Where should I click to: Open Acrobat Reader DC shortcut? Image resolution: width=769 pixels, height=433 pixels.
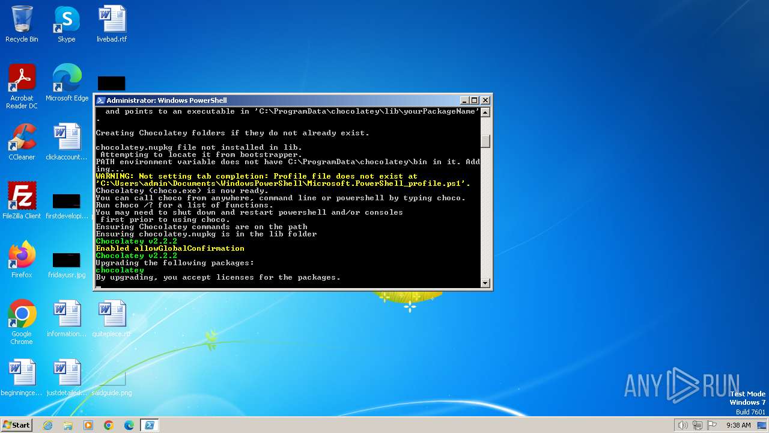(x=22, y=87)
